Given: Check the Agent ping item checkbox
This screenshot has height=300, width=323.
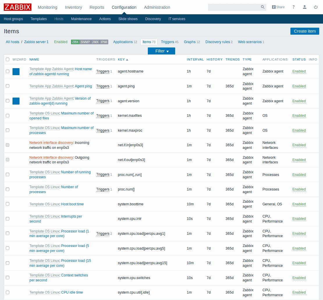Looking at the screenshot, I should tap(8, 86).
